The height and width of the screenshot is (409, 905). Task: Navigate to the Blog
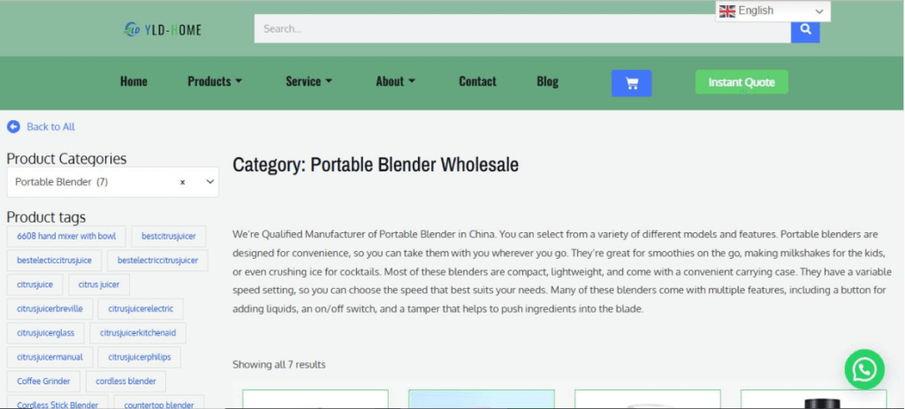[x=547, y=81]
